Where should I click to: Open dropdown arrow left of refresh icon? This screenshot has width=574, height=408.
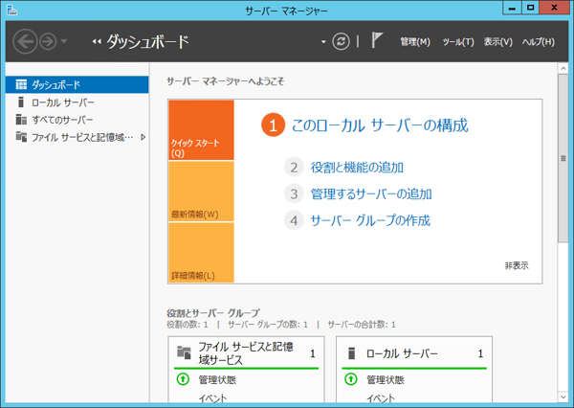[x=323, y=42]
